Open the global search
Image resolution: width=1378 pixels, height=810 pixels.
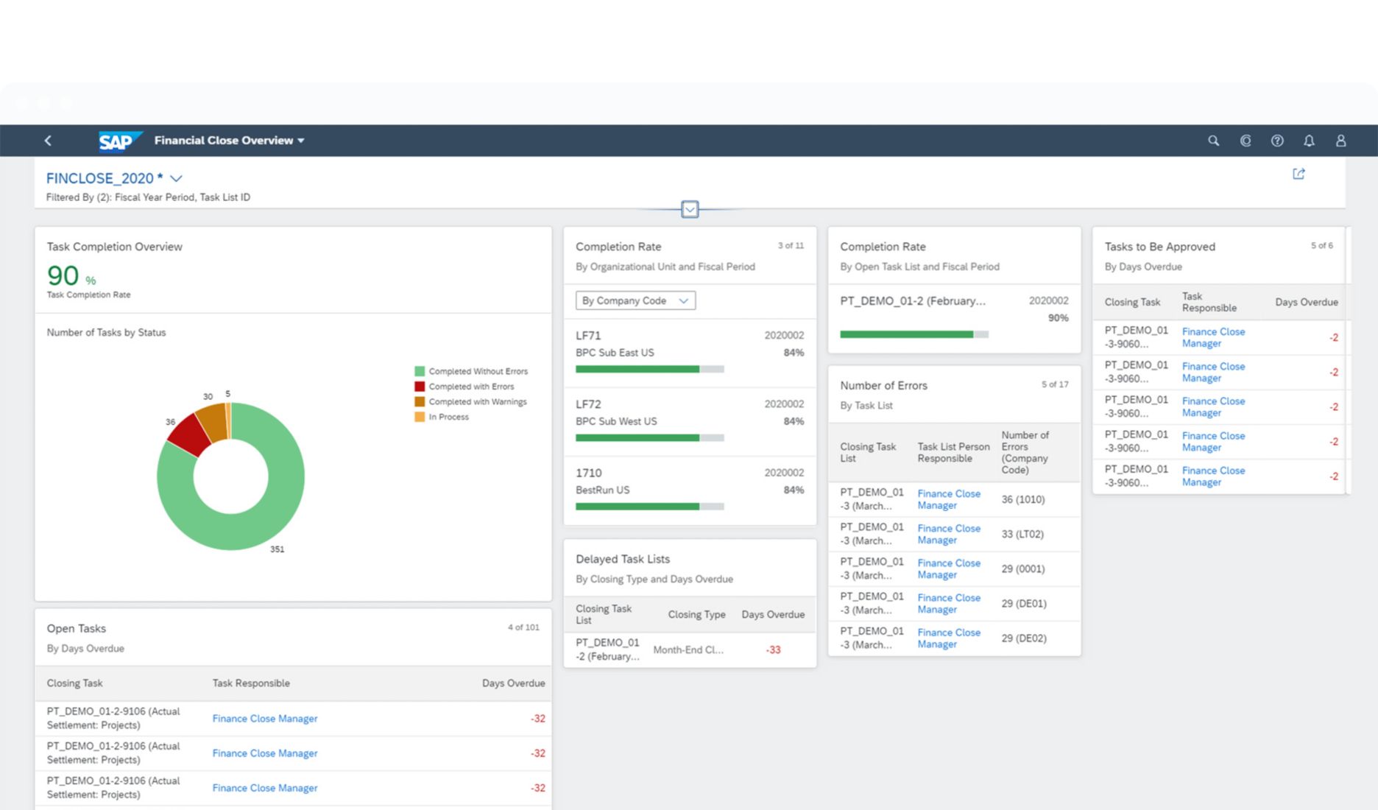click(1213, 140)
